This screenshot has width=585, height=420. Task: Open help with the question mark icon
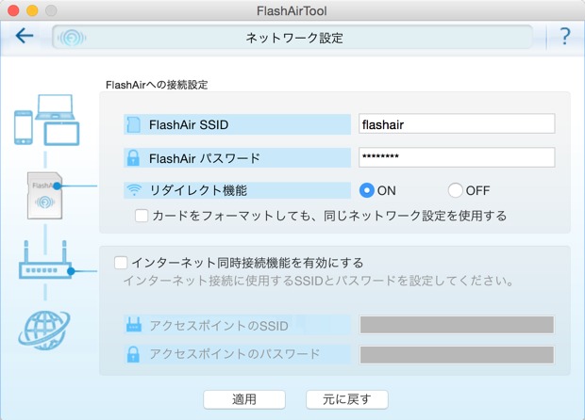[565, 37]
